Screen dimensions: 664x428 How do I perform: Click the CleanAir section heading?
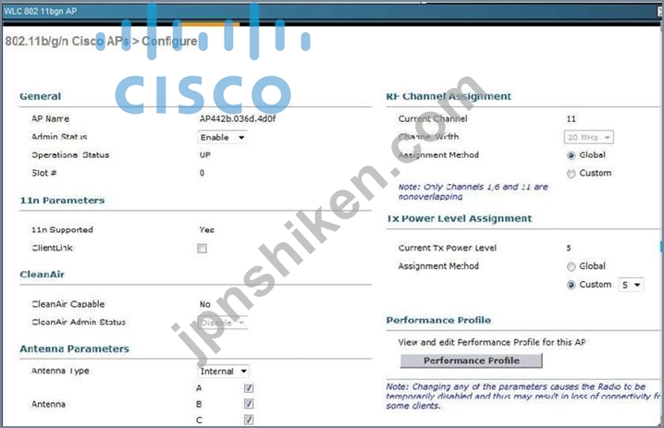point(42,275)
